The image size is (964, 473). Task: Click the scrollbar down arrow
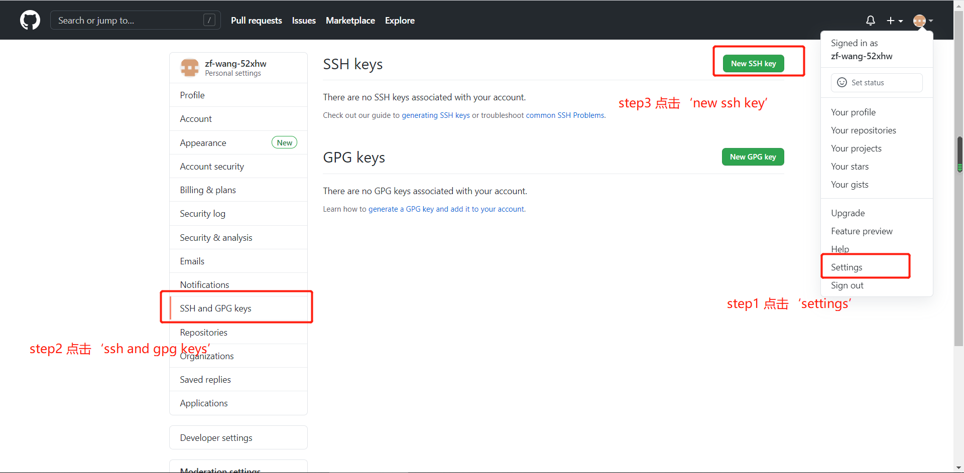click(959, 468)
